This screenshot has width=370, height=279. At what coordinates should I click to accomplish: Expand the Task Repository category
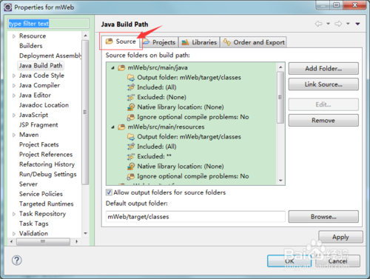coord(14,214)
